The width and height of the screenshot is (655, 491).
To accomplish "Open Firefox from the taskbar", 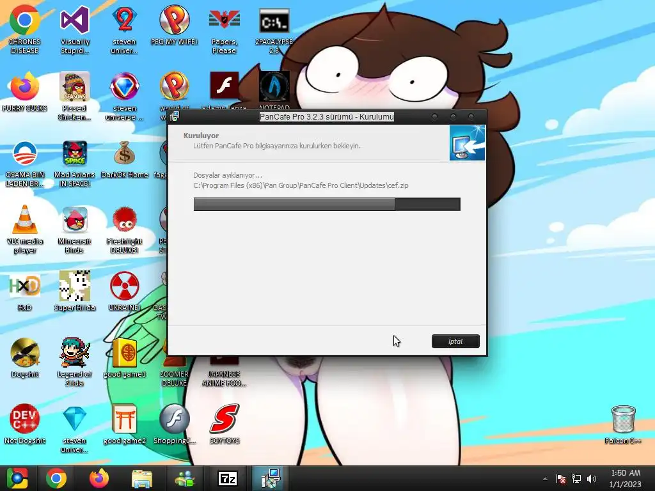I will tap(99, 478).
